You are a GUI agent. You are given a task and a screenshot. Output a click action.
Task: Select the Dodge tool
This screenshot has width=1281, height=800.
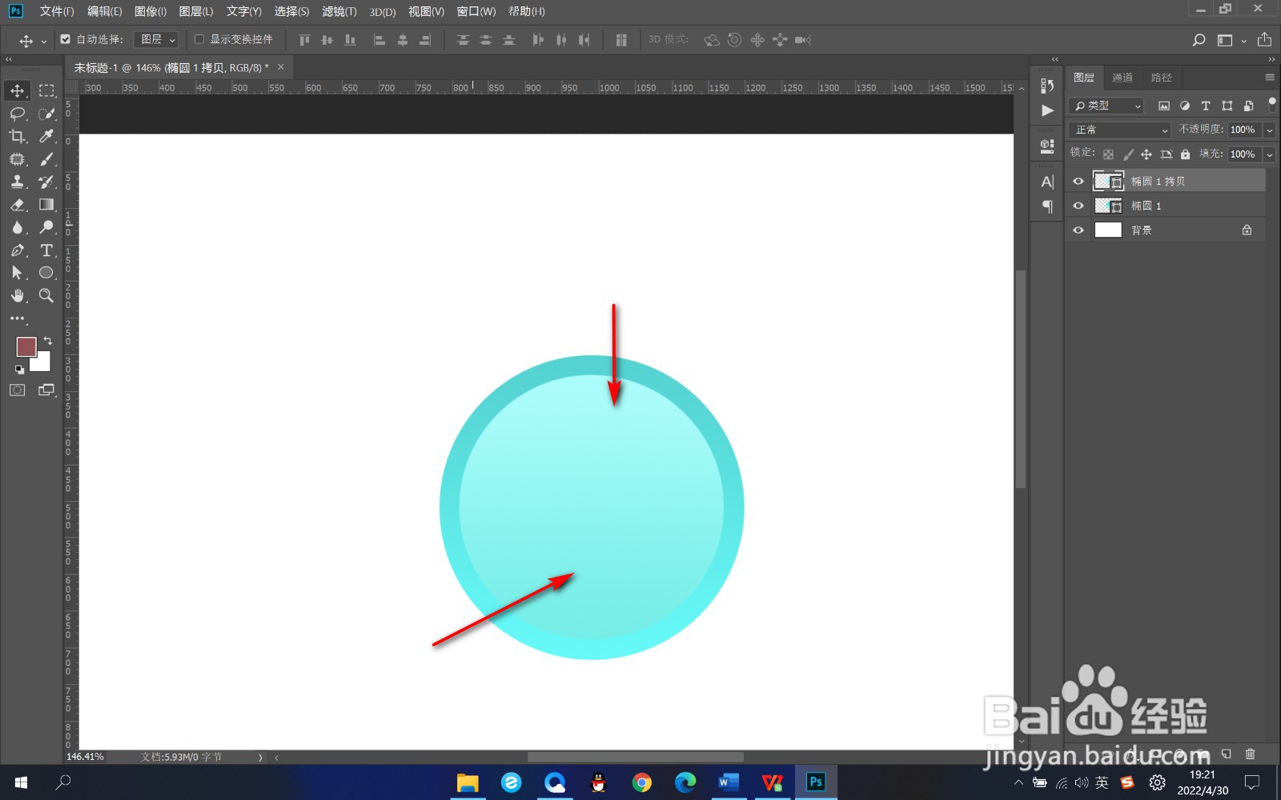click(x=46, y=227)
